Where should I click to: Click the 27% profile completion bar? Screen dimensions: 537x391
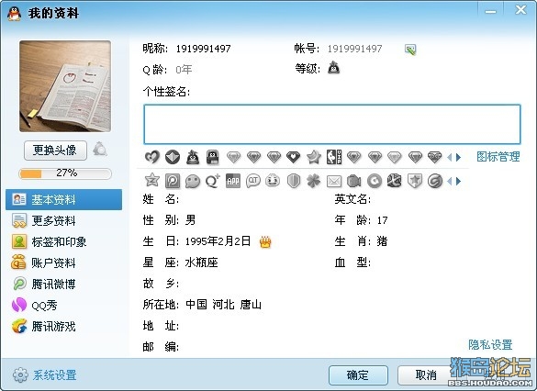65,173
